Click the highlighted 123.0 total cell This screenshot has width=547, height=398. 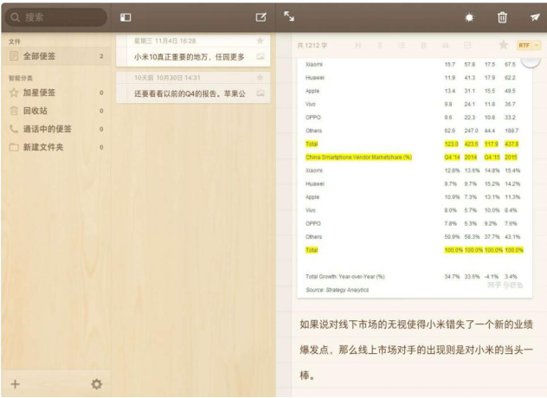(451, 144)
